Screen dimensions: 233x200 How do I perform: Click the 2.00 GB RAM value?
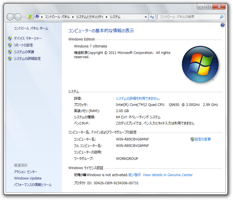(122, 111)
